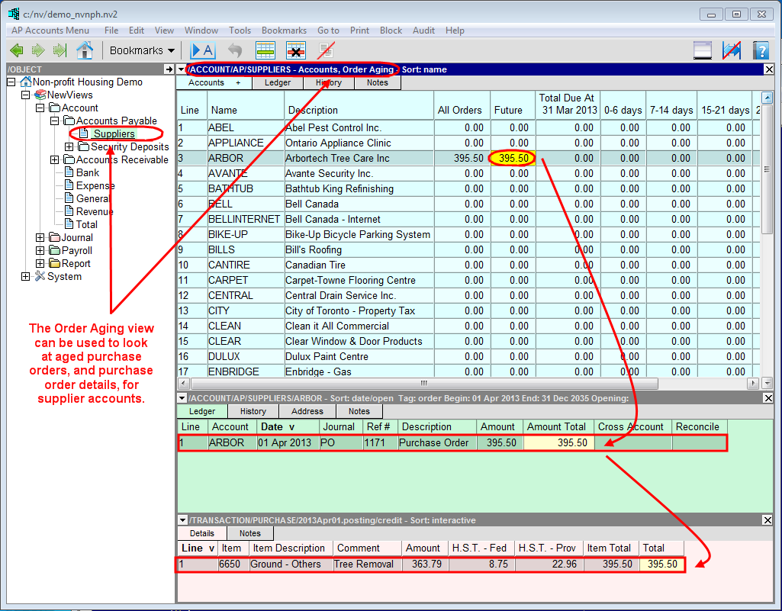Click the delete row icon with black X
Screen dimensions: 782x611
pyautogui.click(x=296, y=50)
